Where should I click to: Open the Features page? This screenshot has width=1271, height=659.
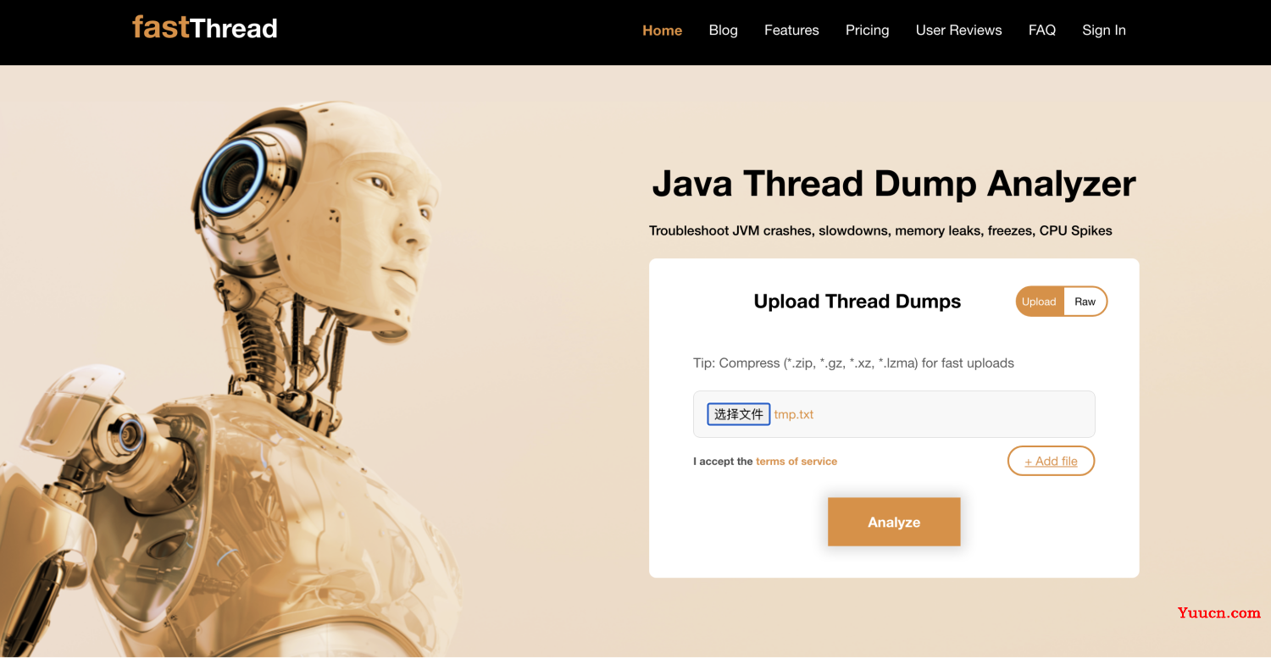[791, 30]
